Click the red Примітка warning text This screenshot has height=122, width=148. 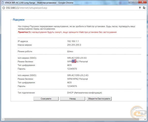click(x=67, y=32)
